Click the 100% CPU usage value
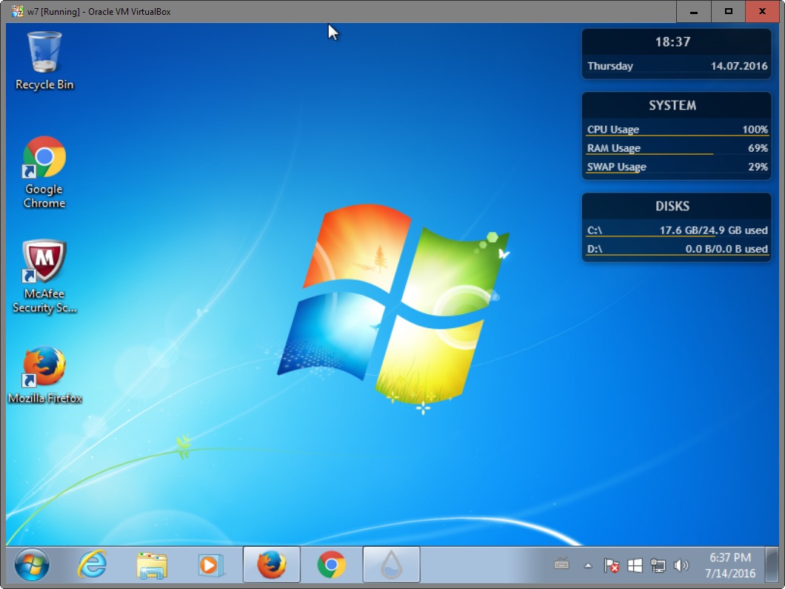This screenshot has width=785, height=589. point(755,129)
